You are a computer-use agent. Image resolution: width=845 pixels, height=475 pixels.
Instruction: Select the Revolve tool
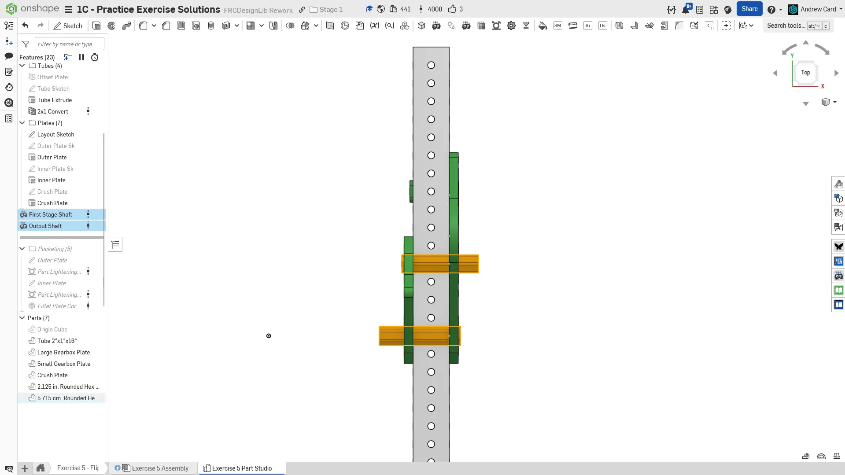tap(111, 26)
